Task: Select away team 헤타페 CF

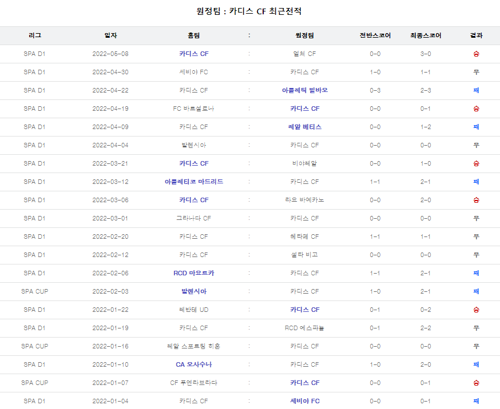Action: pyautogui.click(x=304, y=236)
